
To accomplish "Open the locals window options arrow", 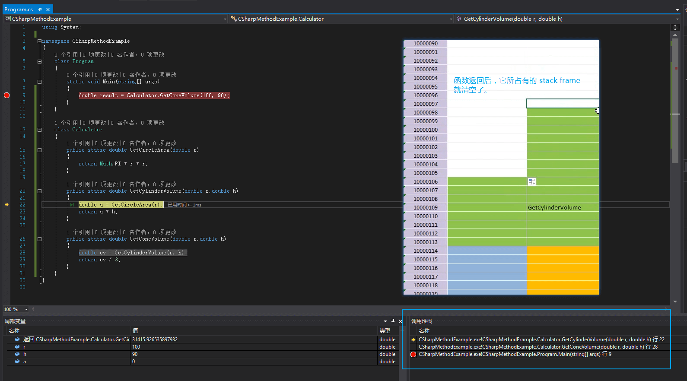I will point(385,321).
